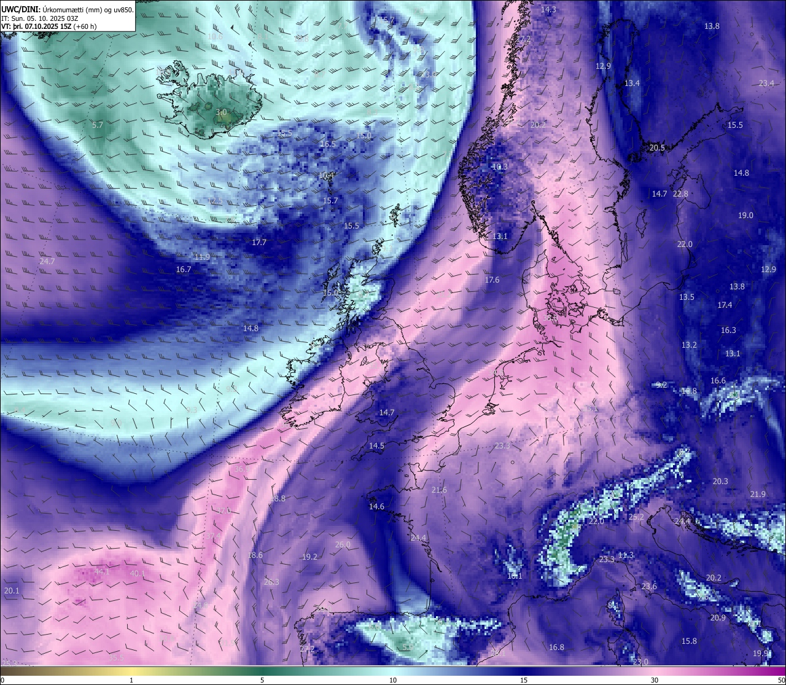
Task: Click the 17.6 value on the map
Action: (492, 280)
